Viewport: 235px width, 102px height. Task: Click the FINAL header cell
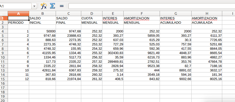point(68,23)
